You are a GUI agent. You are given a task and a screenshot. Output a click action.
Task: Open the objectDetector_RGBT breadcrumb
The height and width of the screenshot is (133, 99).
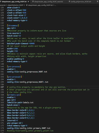(x=16, y=5)
